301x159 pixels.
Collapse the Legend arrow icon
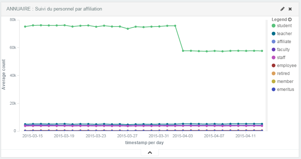290,19
